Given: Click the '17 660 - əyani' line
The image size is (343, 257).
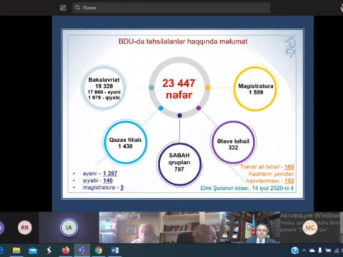Looking at the screenshot, I should click(104, 92).
